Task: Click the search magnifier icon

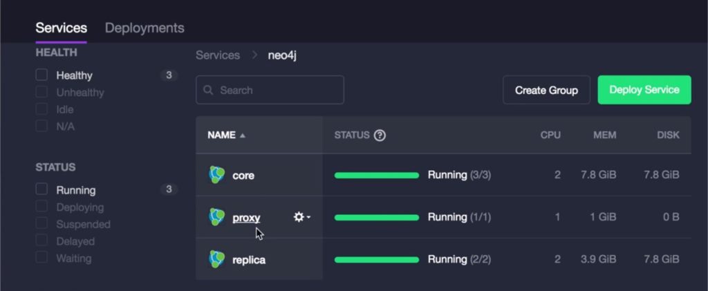Action: click(208, 90)
